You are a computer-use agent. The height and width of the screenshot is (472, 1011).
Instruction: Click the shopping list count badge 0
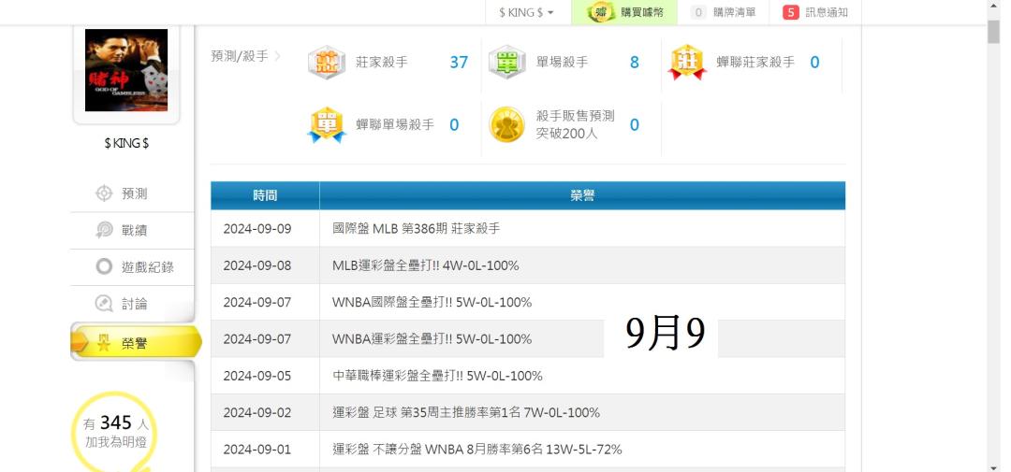tap(698, 12)
